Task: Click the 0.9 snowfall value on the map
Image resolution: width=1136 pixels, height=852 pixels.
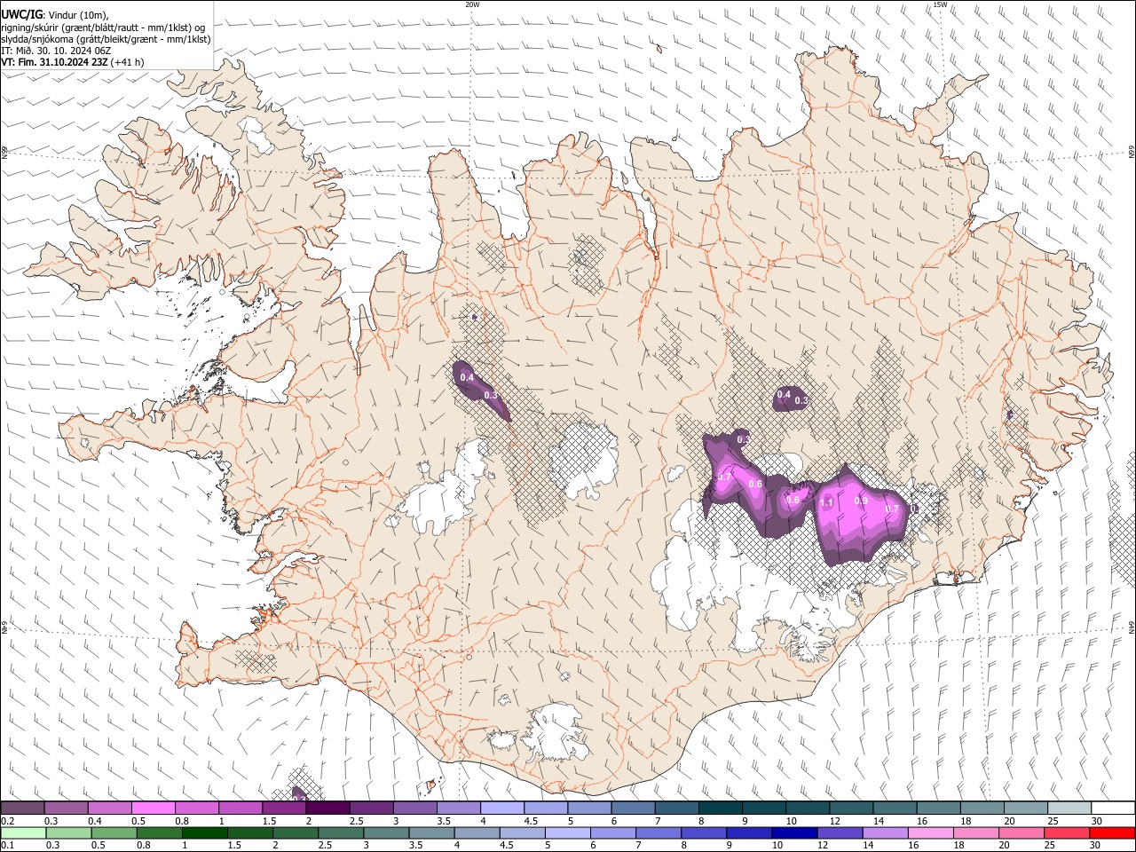Action: [x=861, y=501]
